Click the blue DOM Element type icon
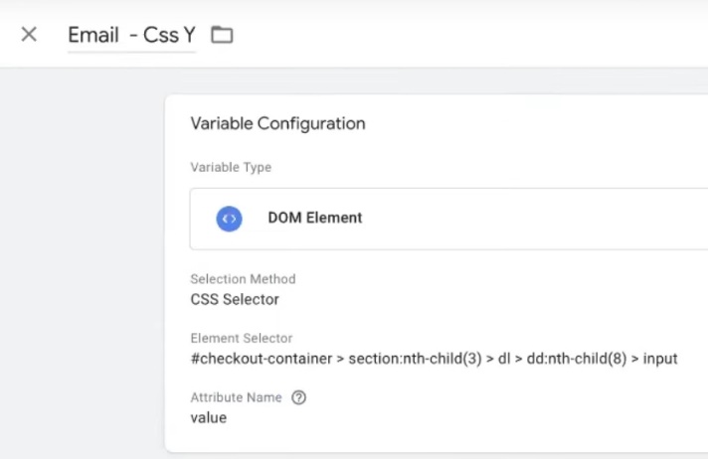The width and height of the screenshot is (708, 459). click(230, 218)
